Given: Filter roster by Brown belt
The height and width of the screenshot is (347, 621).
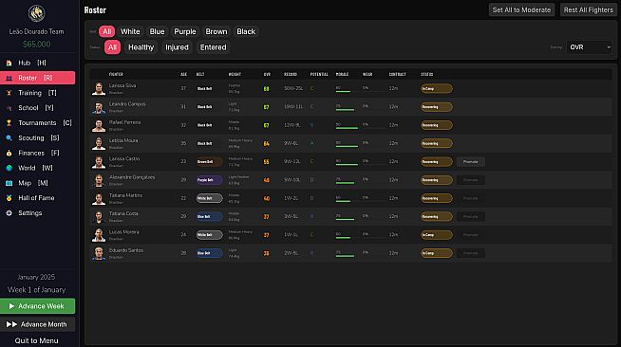Looking at the screenshot, I should [x=216, y=31].
